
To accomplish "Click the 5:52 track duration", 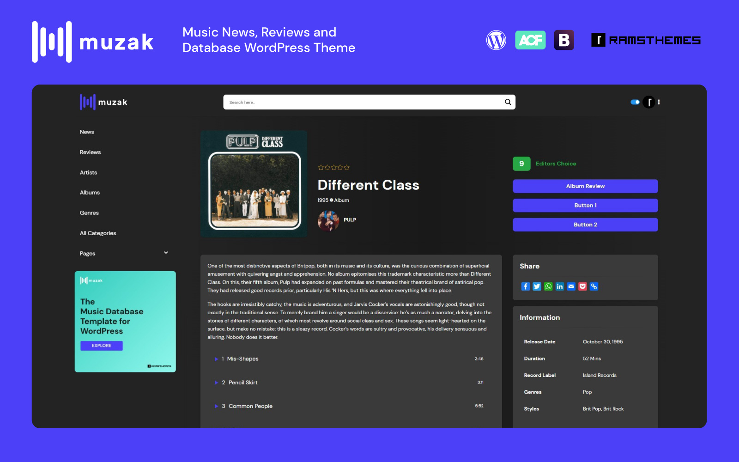I will coord(479,406).
